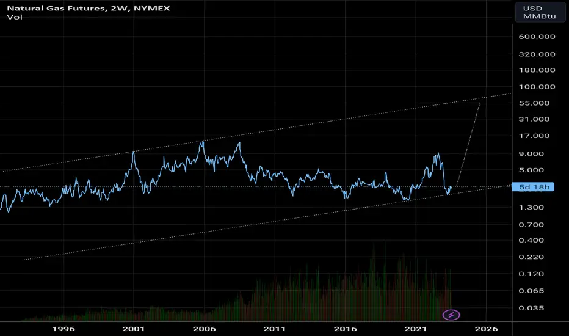Click the 0.220 price axis label
Viewport: 569px width, 336px height.
point(531,257)
